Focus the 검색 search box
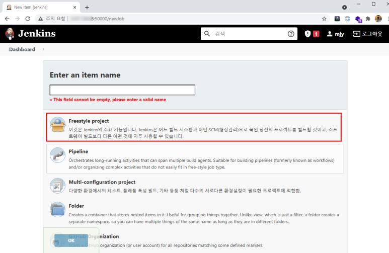 249,34
